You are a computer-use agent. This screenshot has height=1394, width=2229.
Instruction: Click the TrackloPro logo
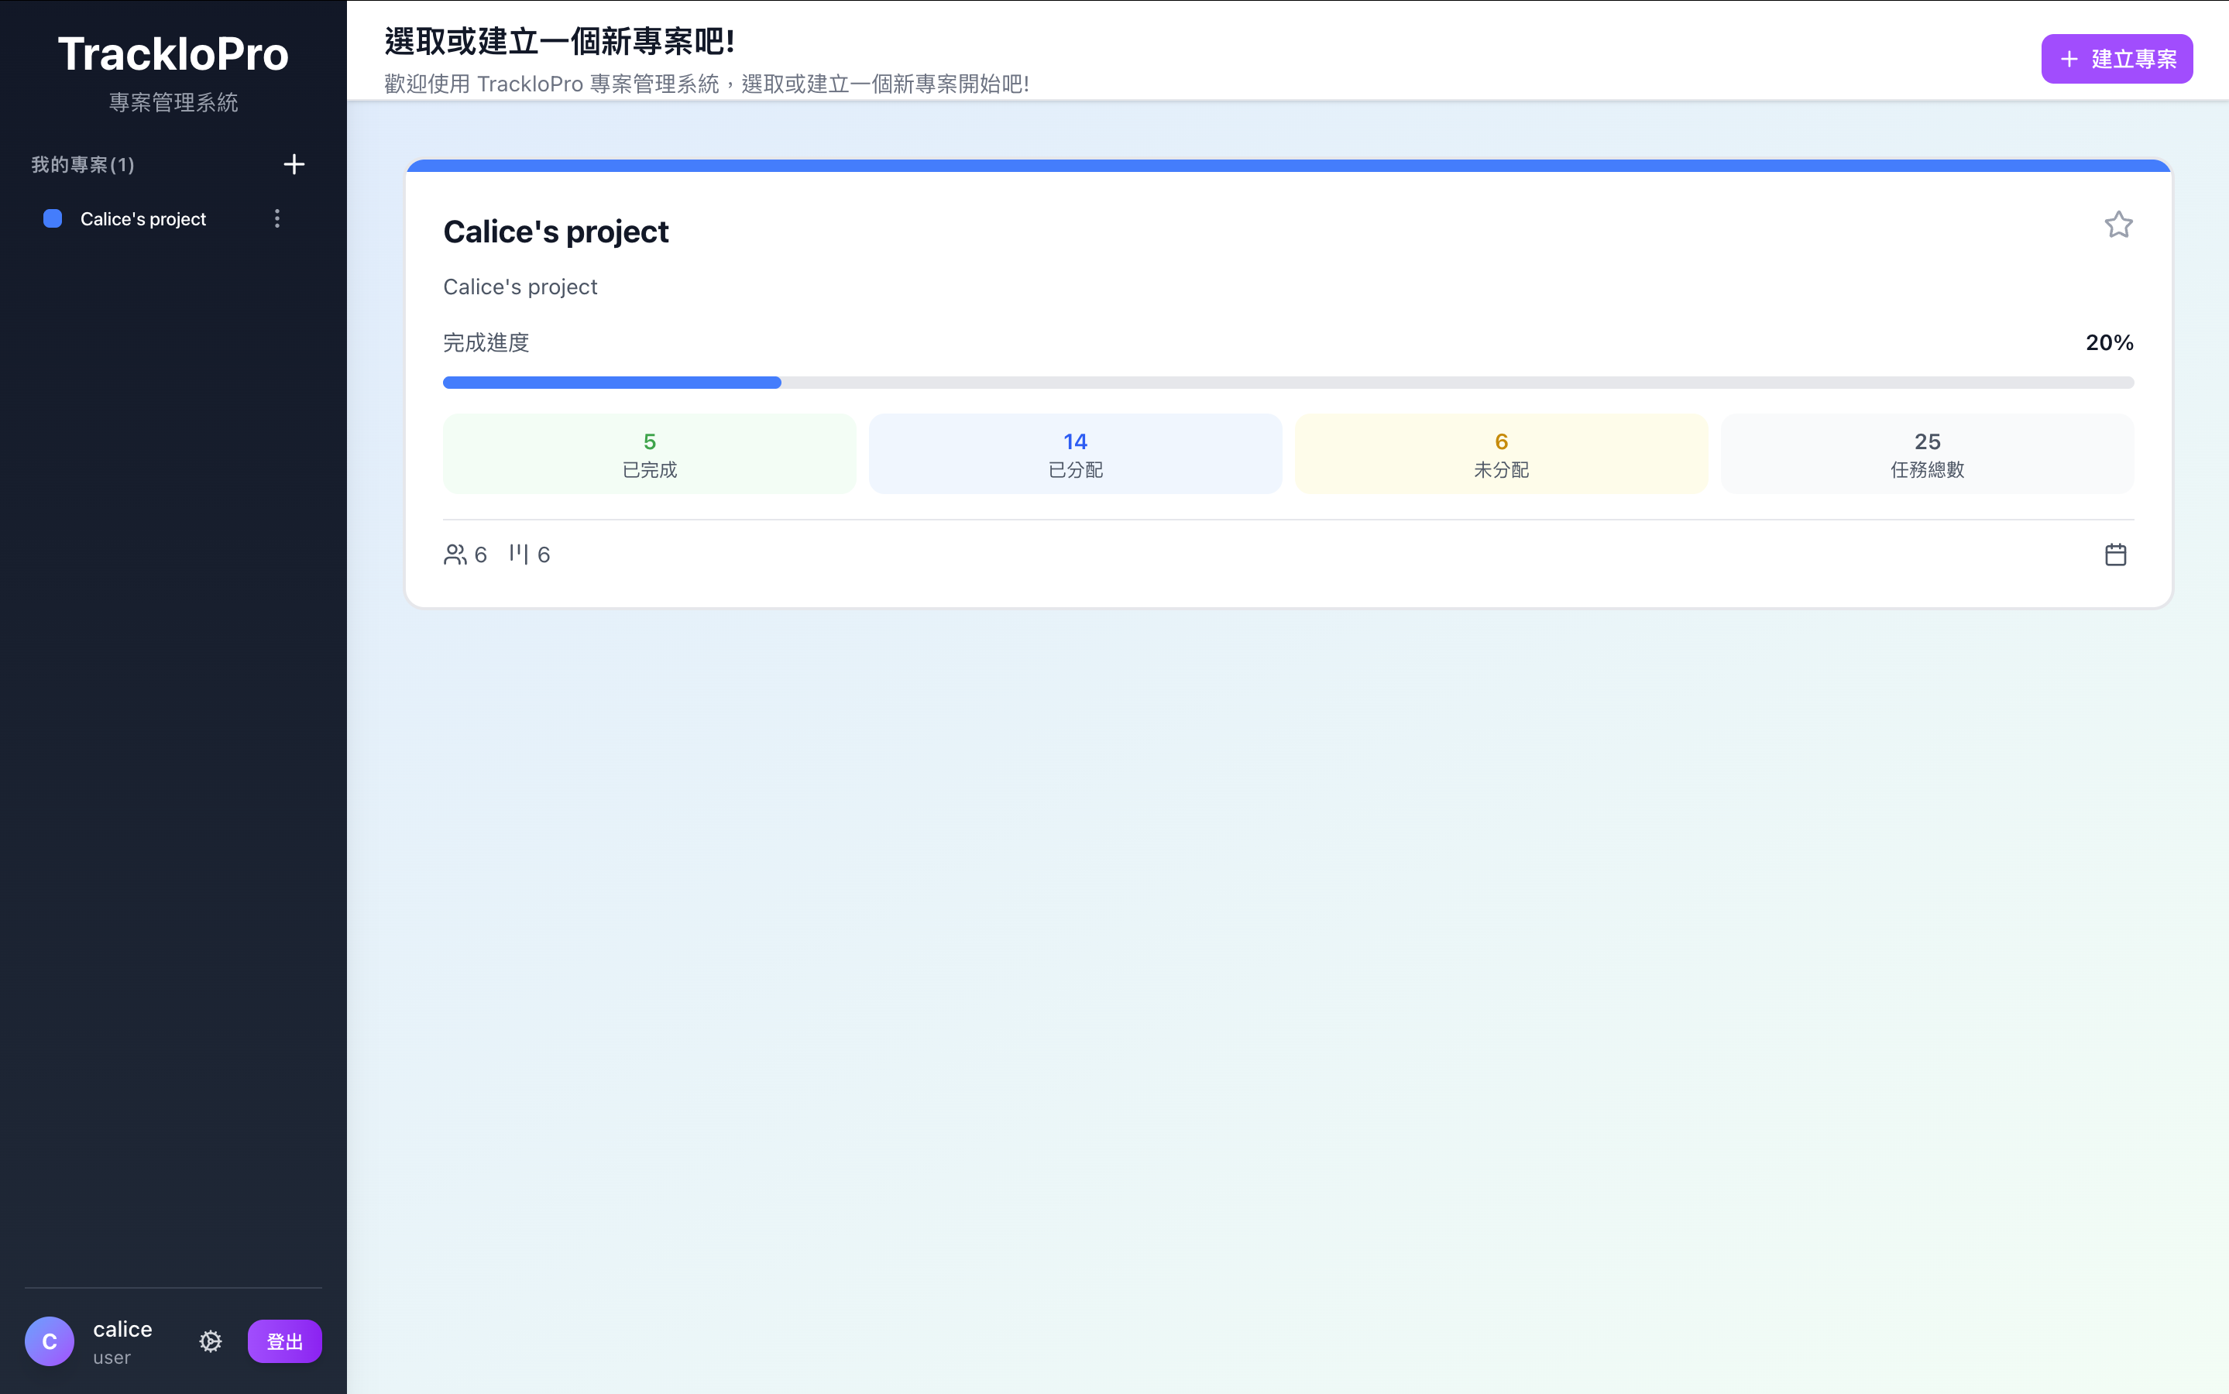click(173, 53)
